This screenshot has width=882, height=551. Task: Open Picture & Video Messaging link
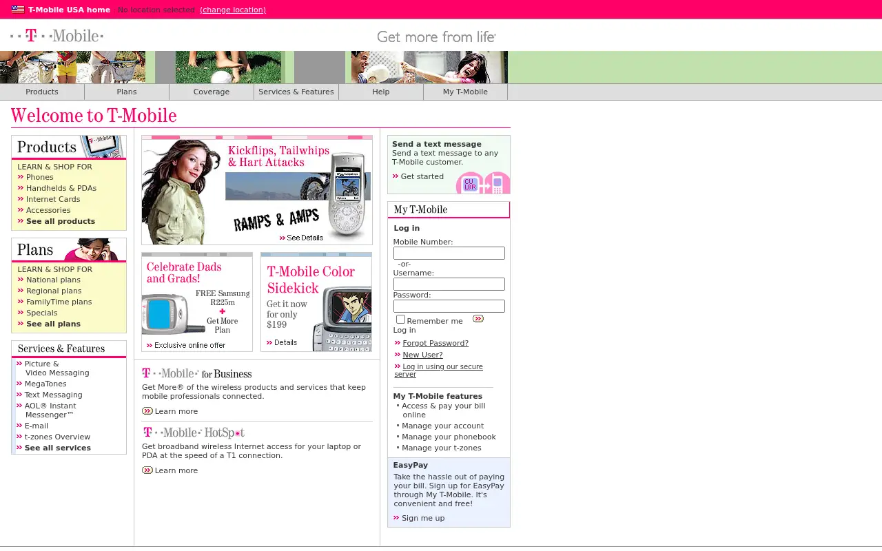click(x=57, y=368)
